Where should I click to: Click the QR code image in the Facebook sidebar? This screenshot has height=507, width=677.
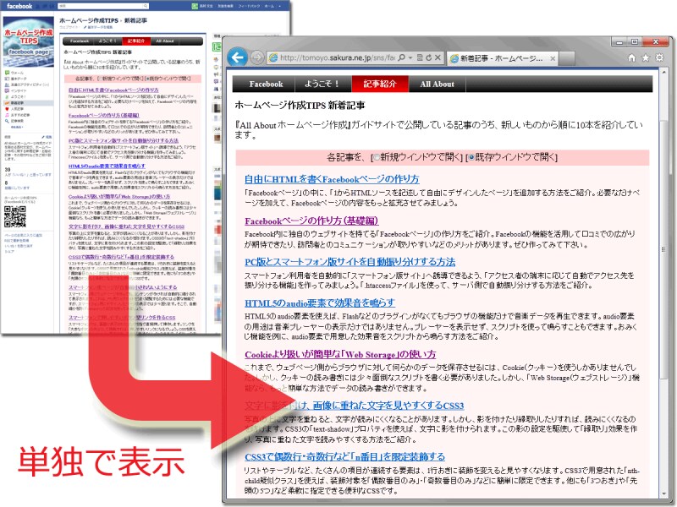pyautogui.click(x=14, y=216)
